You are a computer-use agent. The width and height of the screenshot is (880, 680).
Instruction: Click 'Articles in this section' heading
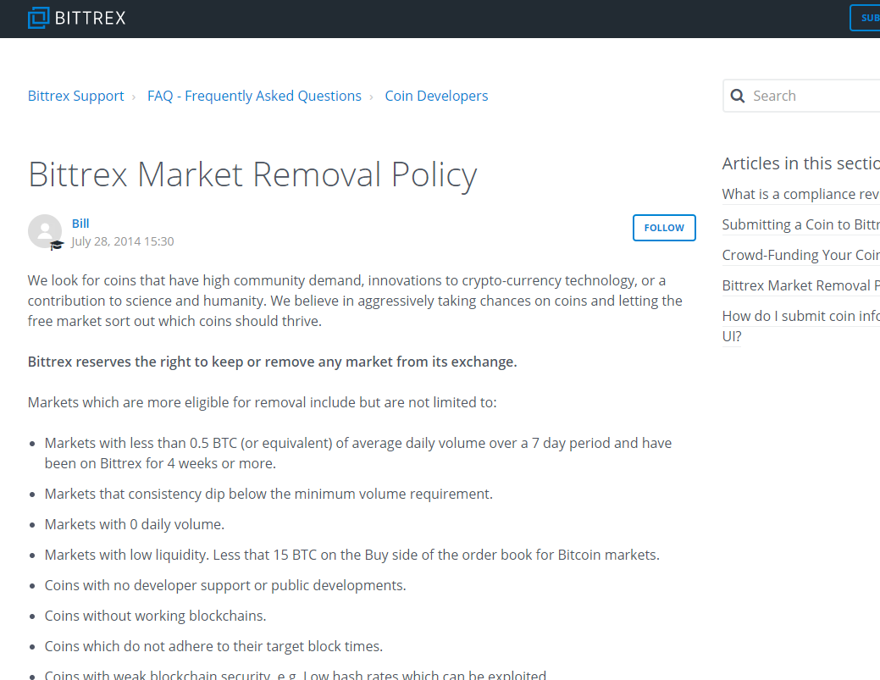point(801,163)
